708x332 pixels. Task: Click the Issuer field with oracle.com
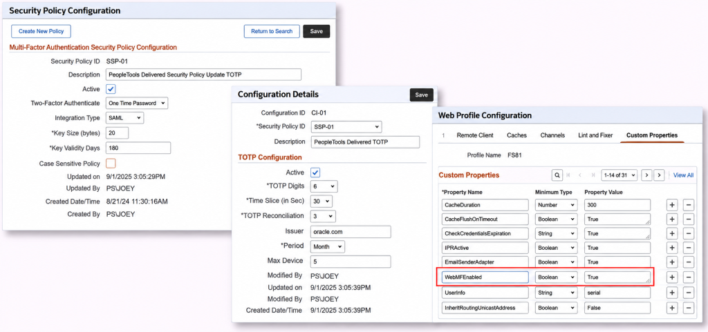pyautogui.click(x=351, y=231)
